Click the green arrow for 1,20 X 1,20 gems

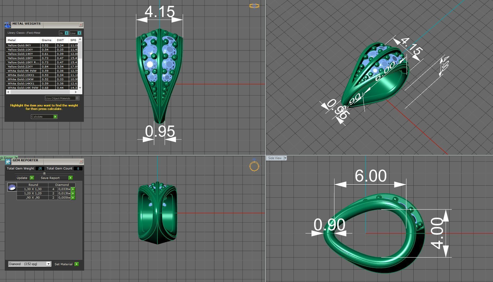73,193
